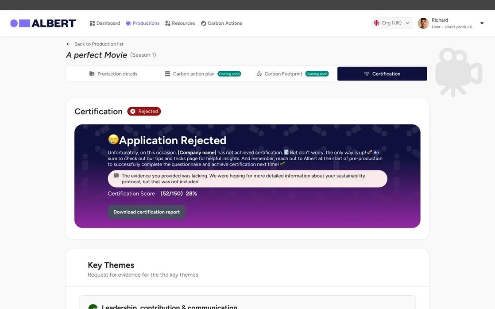
Task: Click Coming soon badge on Carbon action plan
Action: (x=229, y=74)
